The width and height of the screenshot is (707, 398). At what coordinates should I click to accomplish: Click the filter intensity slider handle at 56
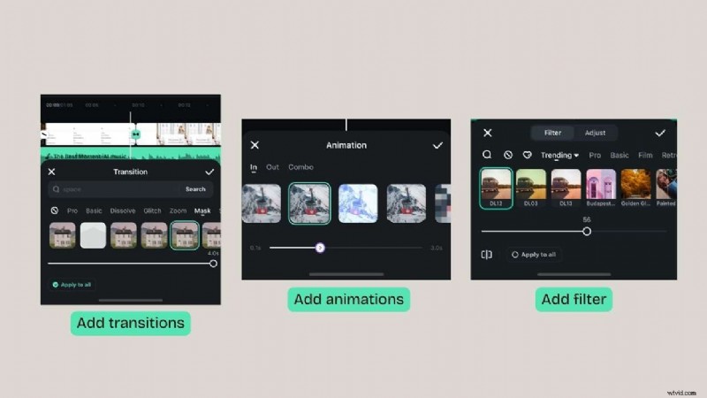click(x=587, y=232)
